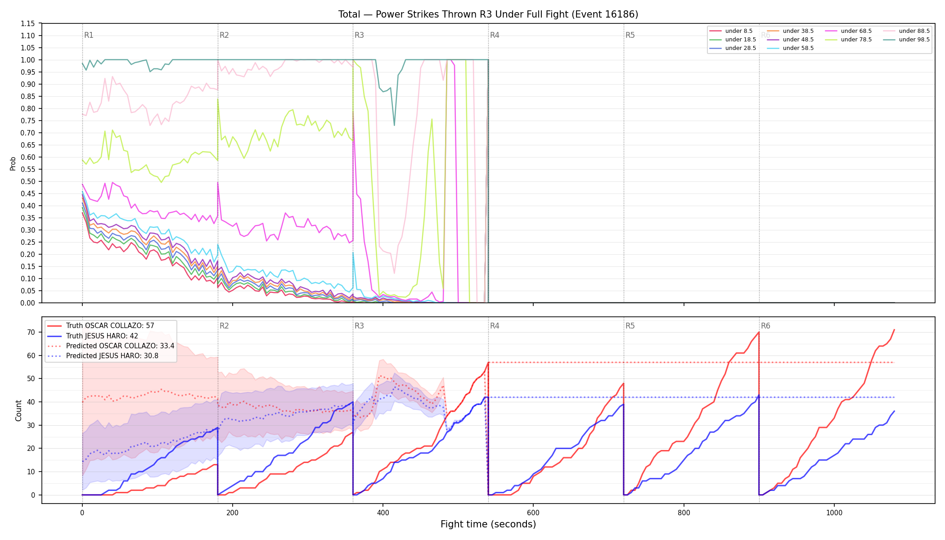
Task: Click the 0.25 tick on Prob axis
Action: click(28, 242)
